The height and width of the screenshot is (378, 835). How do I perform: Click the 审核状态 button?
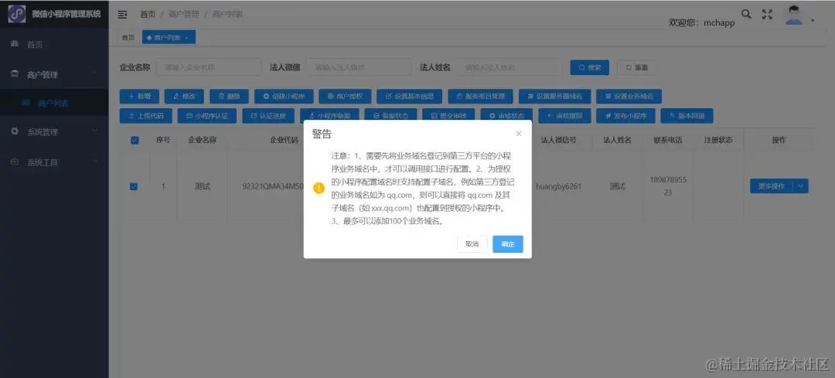click(506, 115)
